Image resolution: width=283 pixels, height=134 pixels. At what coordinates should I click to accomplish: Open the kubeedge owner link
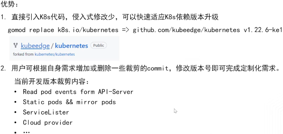(x=35, y=46)
